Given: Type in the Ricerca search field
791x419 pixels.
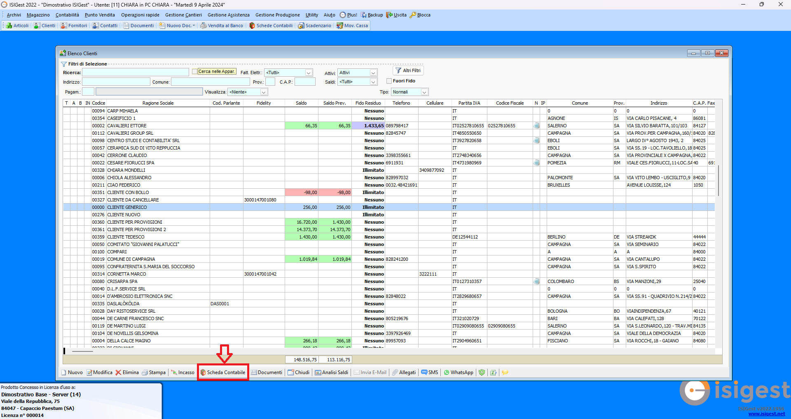Looking at the screenshot, I should click(x=135, y=72).
